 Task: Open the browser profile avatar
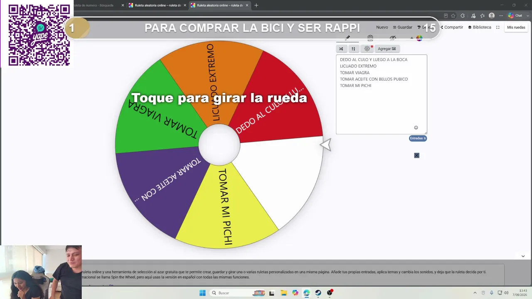click(492, 16)
